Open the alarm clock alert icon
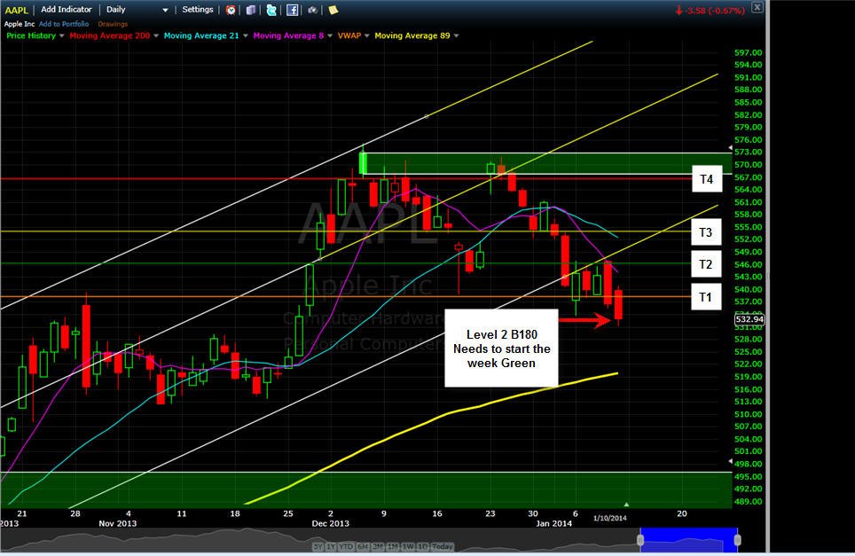Viewport: 855px width, 556px height. click(231, 10)
